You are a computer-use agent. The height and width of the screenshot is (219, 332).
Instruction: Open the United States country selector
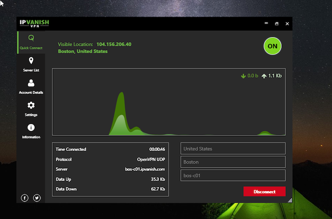(x=233, y=149)
